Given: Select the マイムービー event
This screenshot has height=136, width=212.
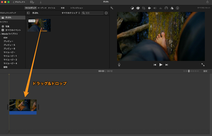Looking at the screenshot, I should (x=9, y=52).
